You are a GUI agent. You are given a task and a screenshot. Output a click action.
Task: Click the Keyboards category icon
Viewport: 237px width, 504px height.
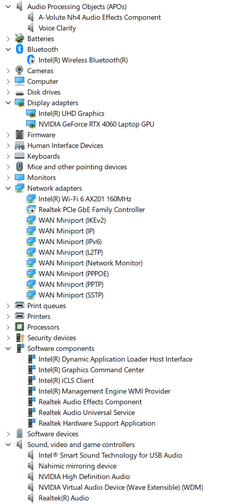[19, 156]
